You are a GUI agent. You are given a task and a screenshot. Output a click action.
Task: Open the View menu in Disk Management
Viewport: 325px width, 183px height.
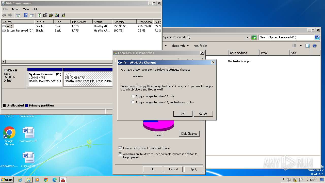[x=26, y=9]
